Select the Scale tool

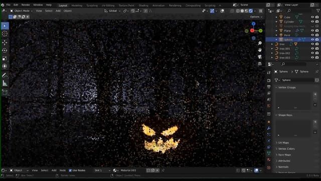pyautogui.click(x=5, y=58)
